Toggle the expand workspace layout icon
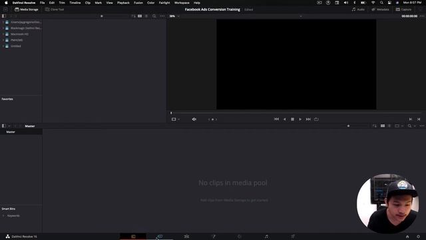 5,9
